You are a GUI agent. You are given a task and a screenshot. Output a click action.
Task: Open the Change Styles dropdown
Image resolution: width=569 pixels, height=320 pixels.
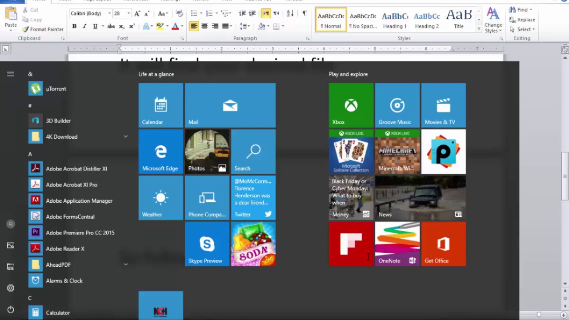click(x=493, y=20)
